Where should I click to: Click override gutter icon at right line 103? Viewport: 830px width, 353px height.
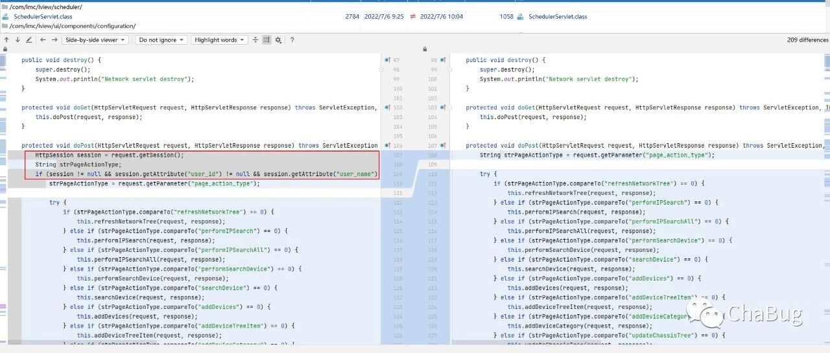pyautogui.click(x=443, y=108)
